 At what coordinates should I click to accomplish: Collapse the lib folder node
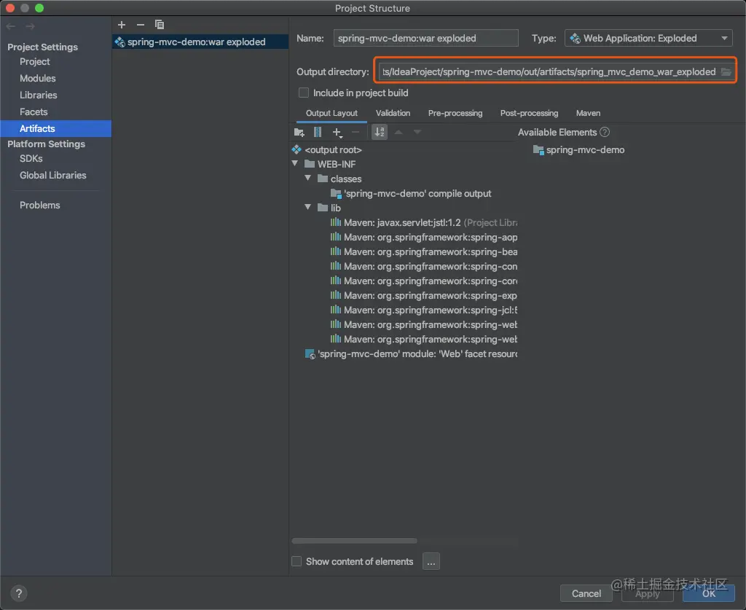[308, 208]
